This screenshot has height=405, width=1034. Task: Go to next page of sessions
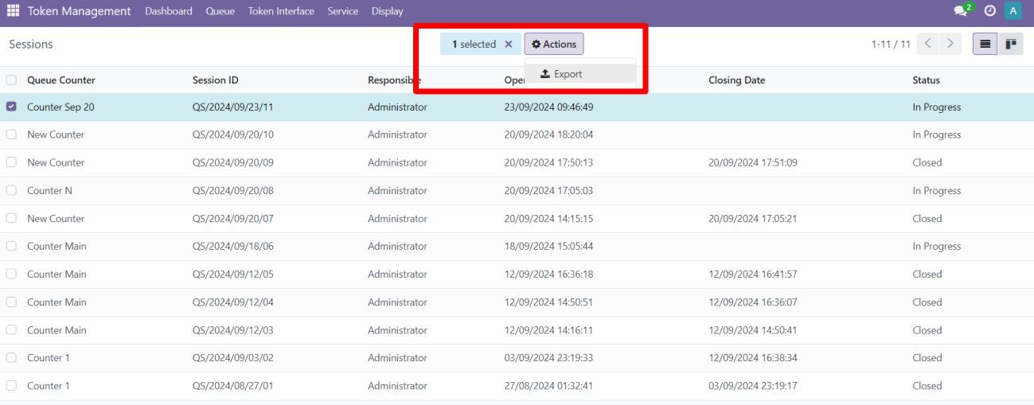tap(950, 44)
